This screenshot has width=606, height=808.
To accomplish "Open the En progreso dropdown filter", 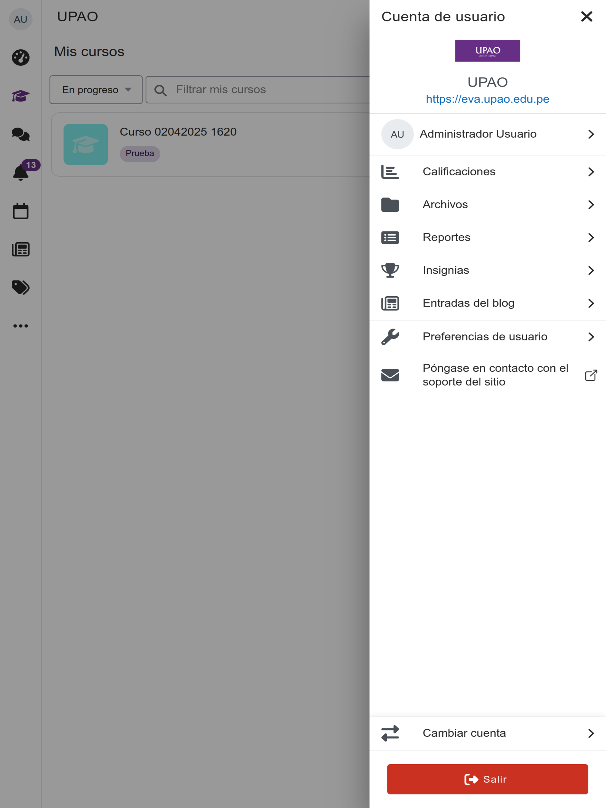I will coord(96,90).
